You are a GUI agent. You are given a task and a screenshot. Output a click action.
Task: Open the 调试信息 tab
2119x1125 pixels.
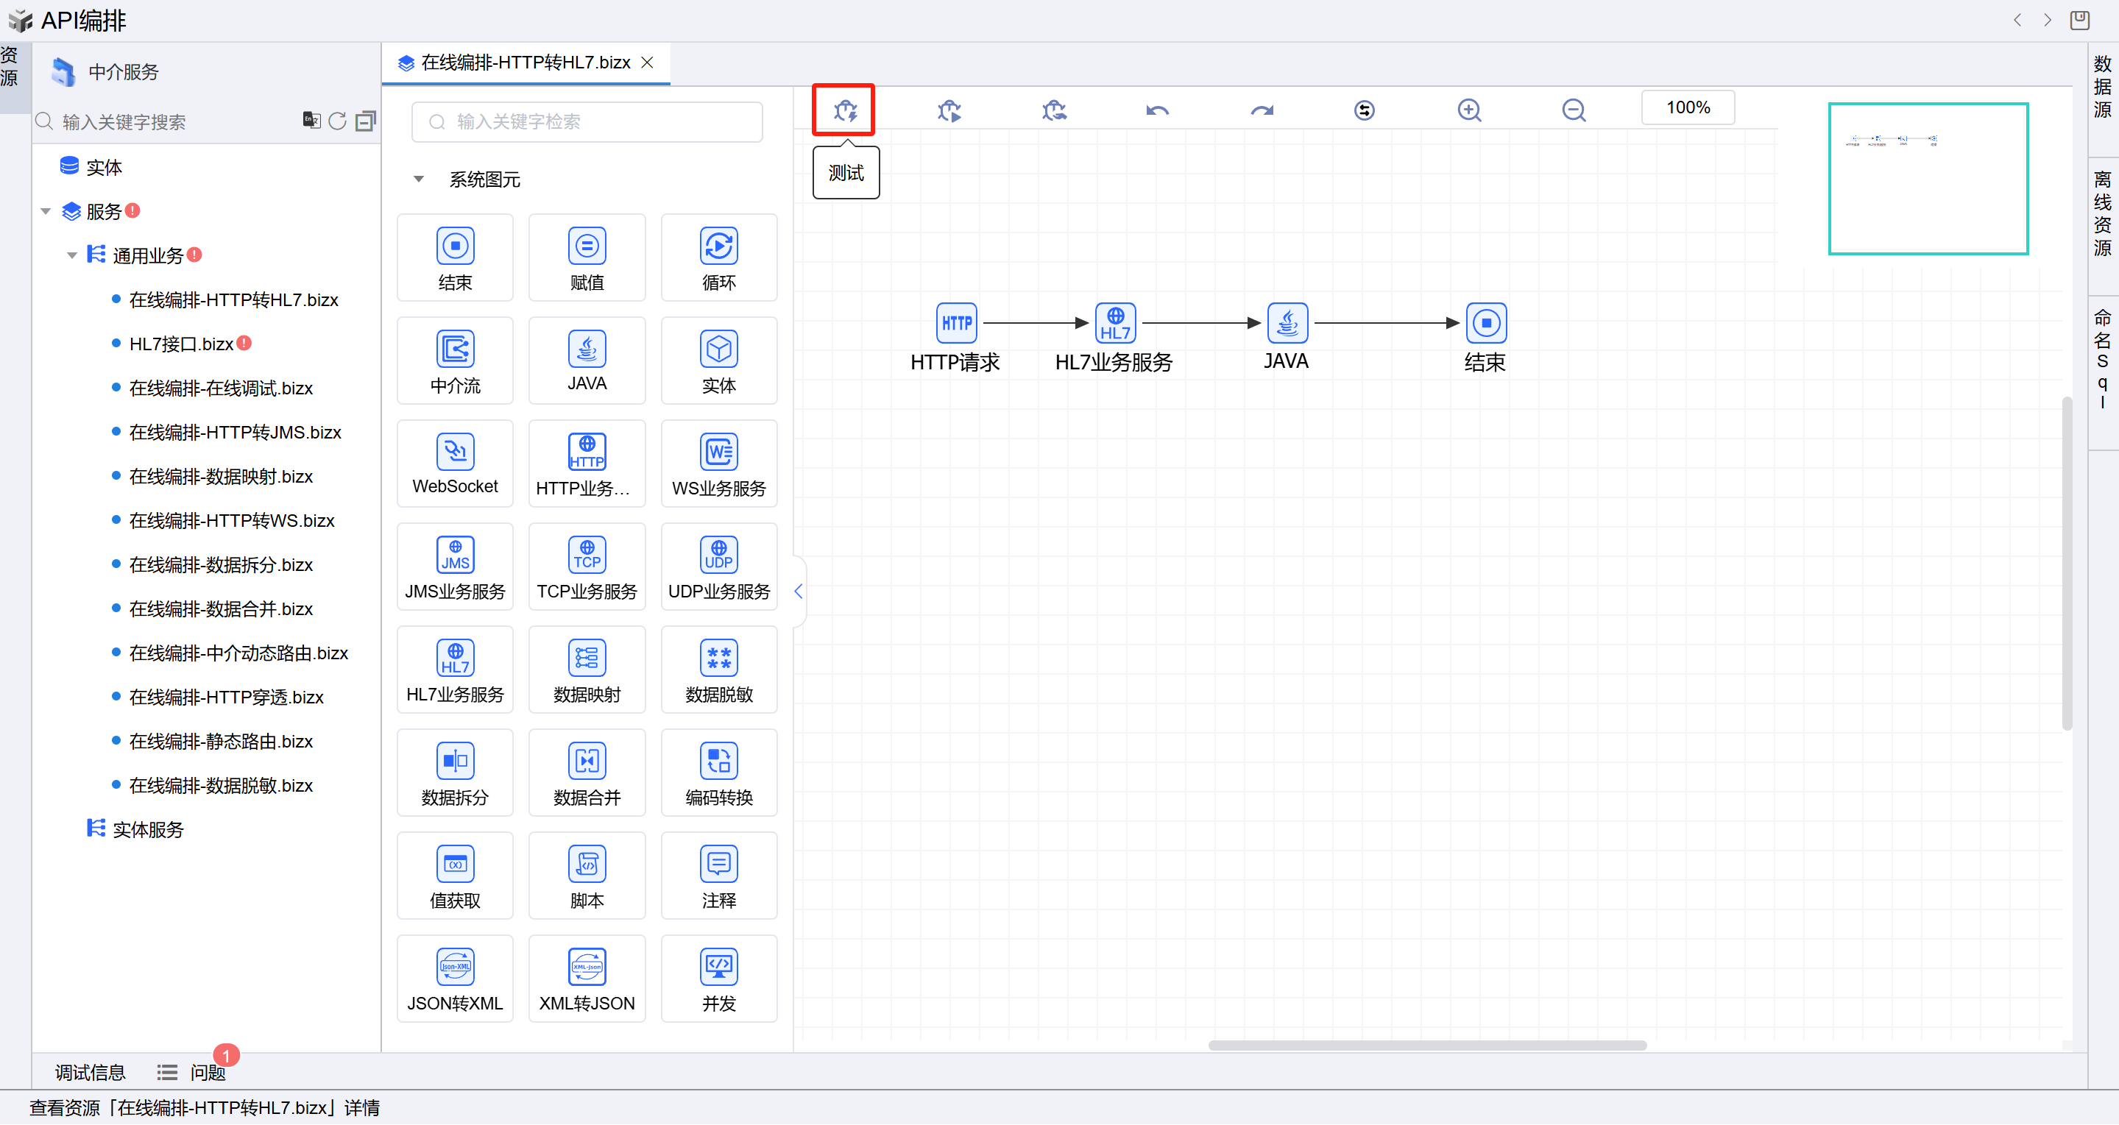tap(90, 1072)
